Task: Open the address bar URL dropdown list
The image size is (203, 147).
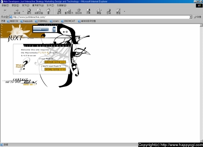Action: point(191,17)
